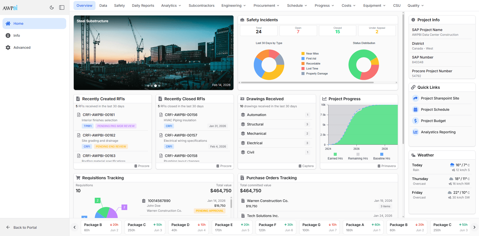The width and height of the screenshot is (479, 236).
Task: Click the Project Progress chart icon
Action: click(324, 99)
